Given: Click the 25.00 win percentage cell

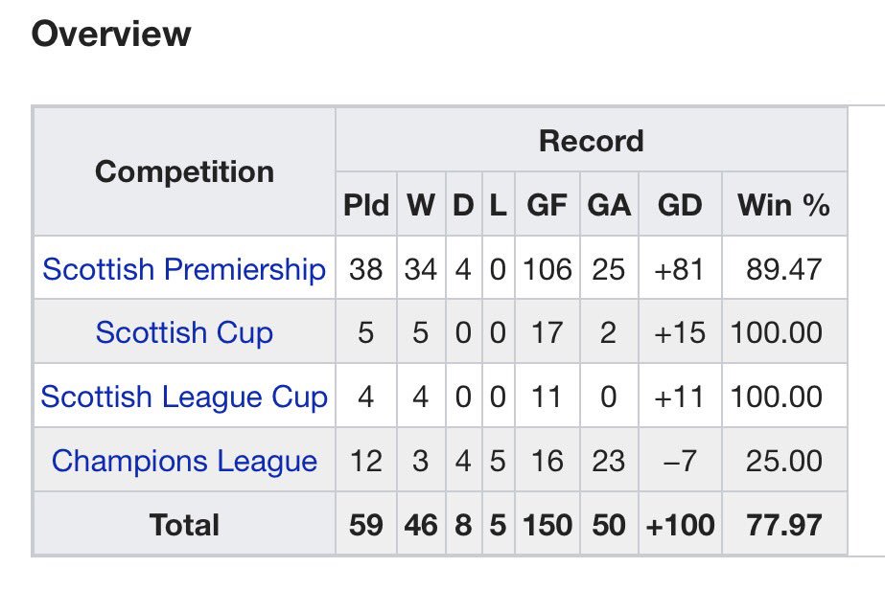Looking at the screenshot, I should coord(784,461).
